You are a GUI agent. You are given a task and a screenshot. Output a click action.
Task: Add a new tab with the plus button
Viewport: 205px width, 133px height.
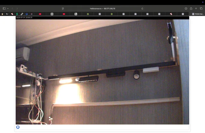pyautogui.click(x=196, y=8)
